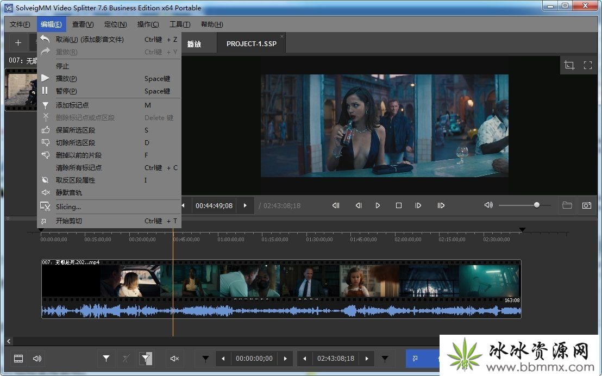Step one frame backward

359,205
